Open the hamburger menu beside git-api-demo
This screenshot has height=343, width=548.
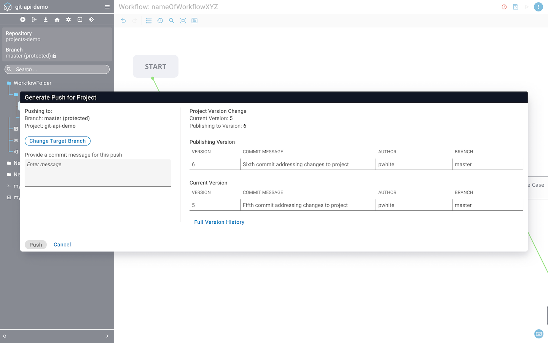[107, 7]
